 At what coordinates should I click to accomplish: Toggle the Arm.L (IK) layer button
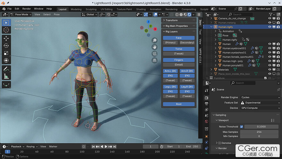tap(170, 71)
